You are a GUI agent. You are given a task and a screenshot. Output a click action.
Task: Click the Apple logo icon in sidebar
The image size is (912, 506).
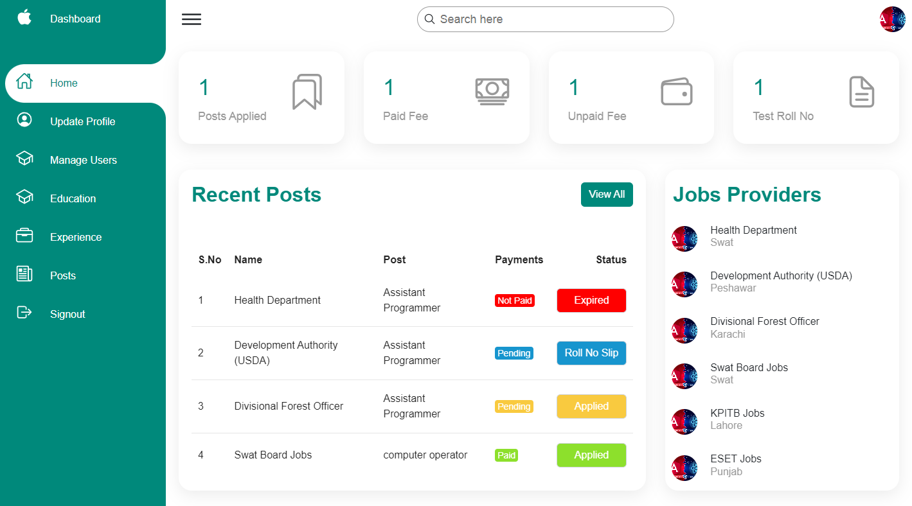click(24, 17)
